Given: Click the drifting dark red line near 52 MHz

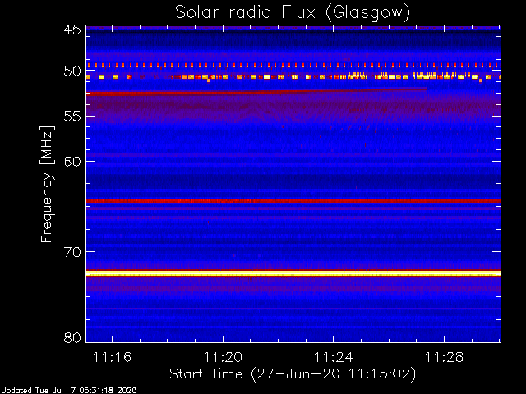Looking at the screenshot, I should coord(256,91).
